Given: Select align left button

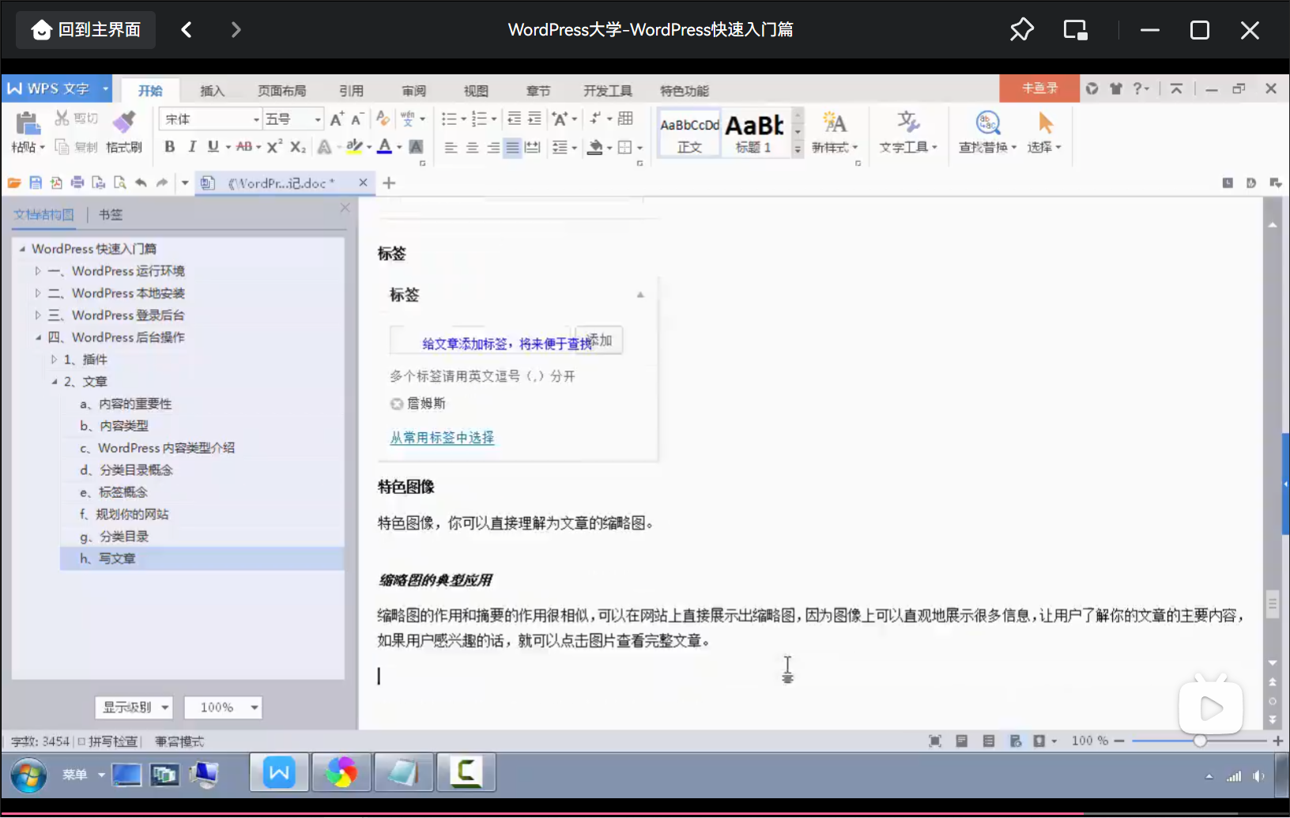Looking at the screenshot, I should 451,148.
